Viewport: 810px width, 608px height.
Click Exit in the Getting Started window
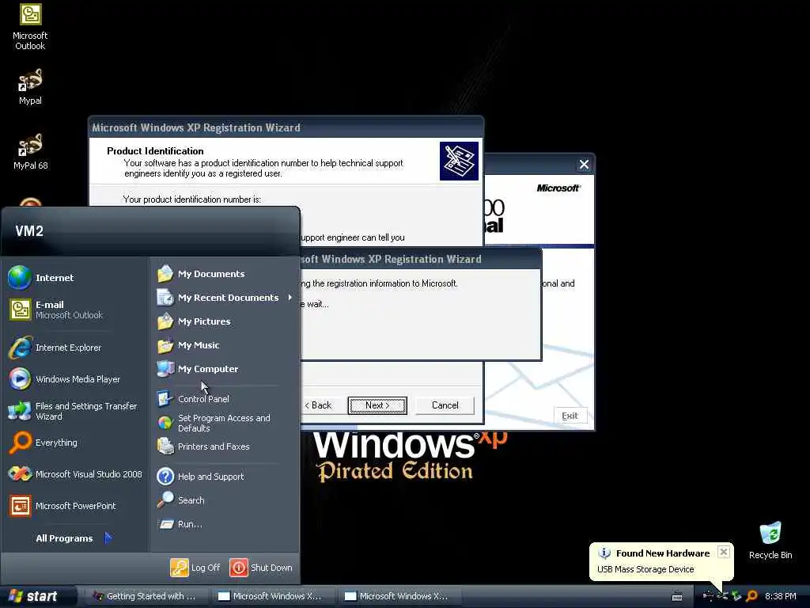570,416
